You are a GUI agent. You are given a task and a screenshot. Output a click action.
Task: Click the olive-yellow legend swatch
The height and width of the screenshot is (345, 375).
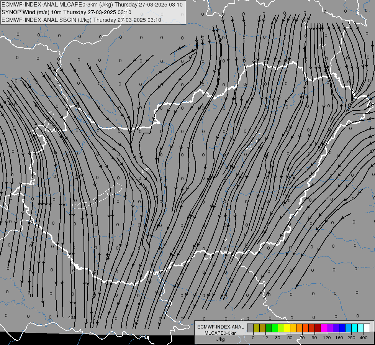[x=256, y=328]
